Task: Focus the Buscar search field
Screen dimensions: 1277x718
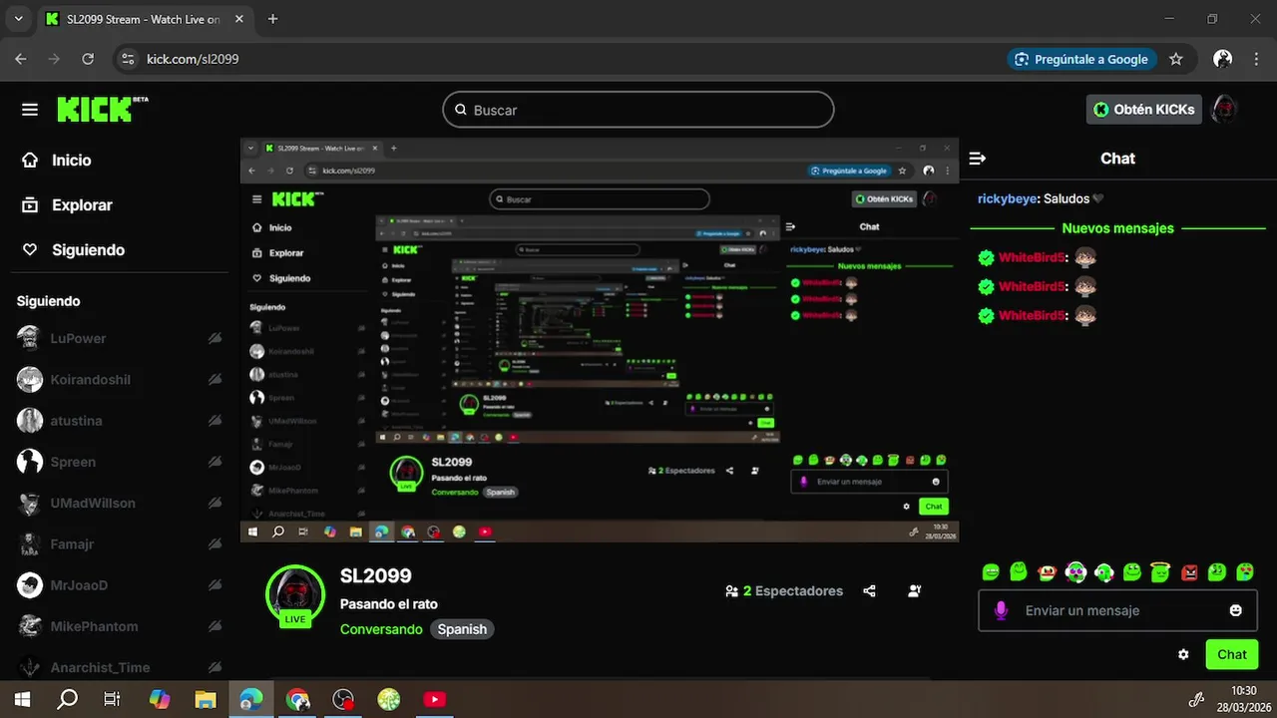Action: coord(638,110)
